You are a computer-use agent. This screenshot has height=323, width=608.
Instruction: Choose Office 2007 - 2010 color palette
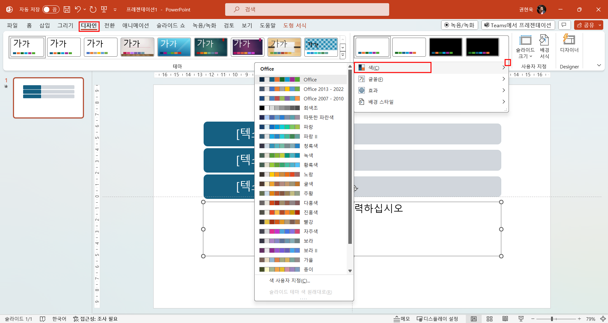(x=301, y=98)
